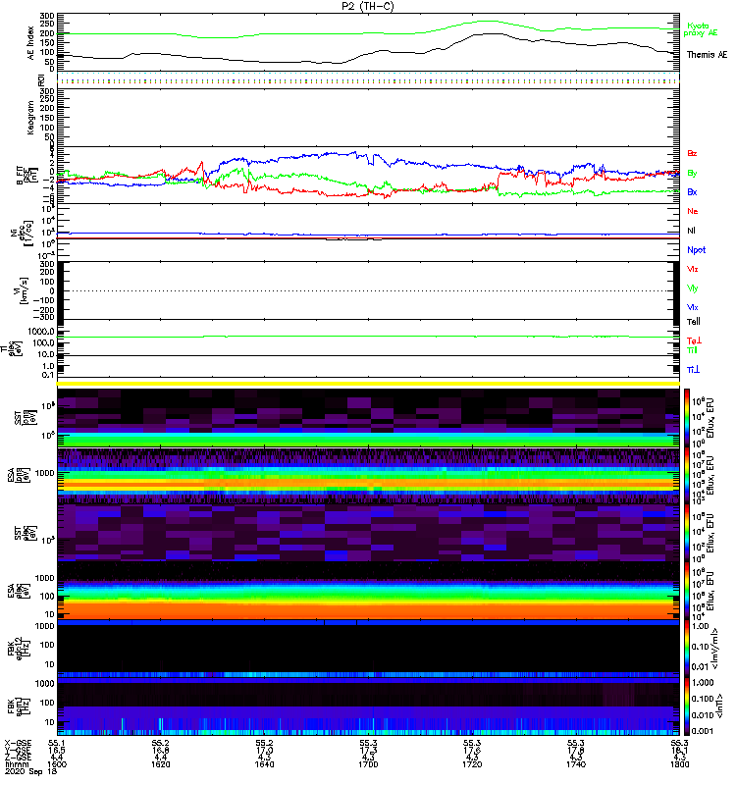This screenshot has width=736, height=785.
Task: Select the blue Bx legend label
Action: click(x=692, y=192)
